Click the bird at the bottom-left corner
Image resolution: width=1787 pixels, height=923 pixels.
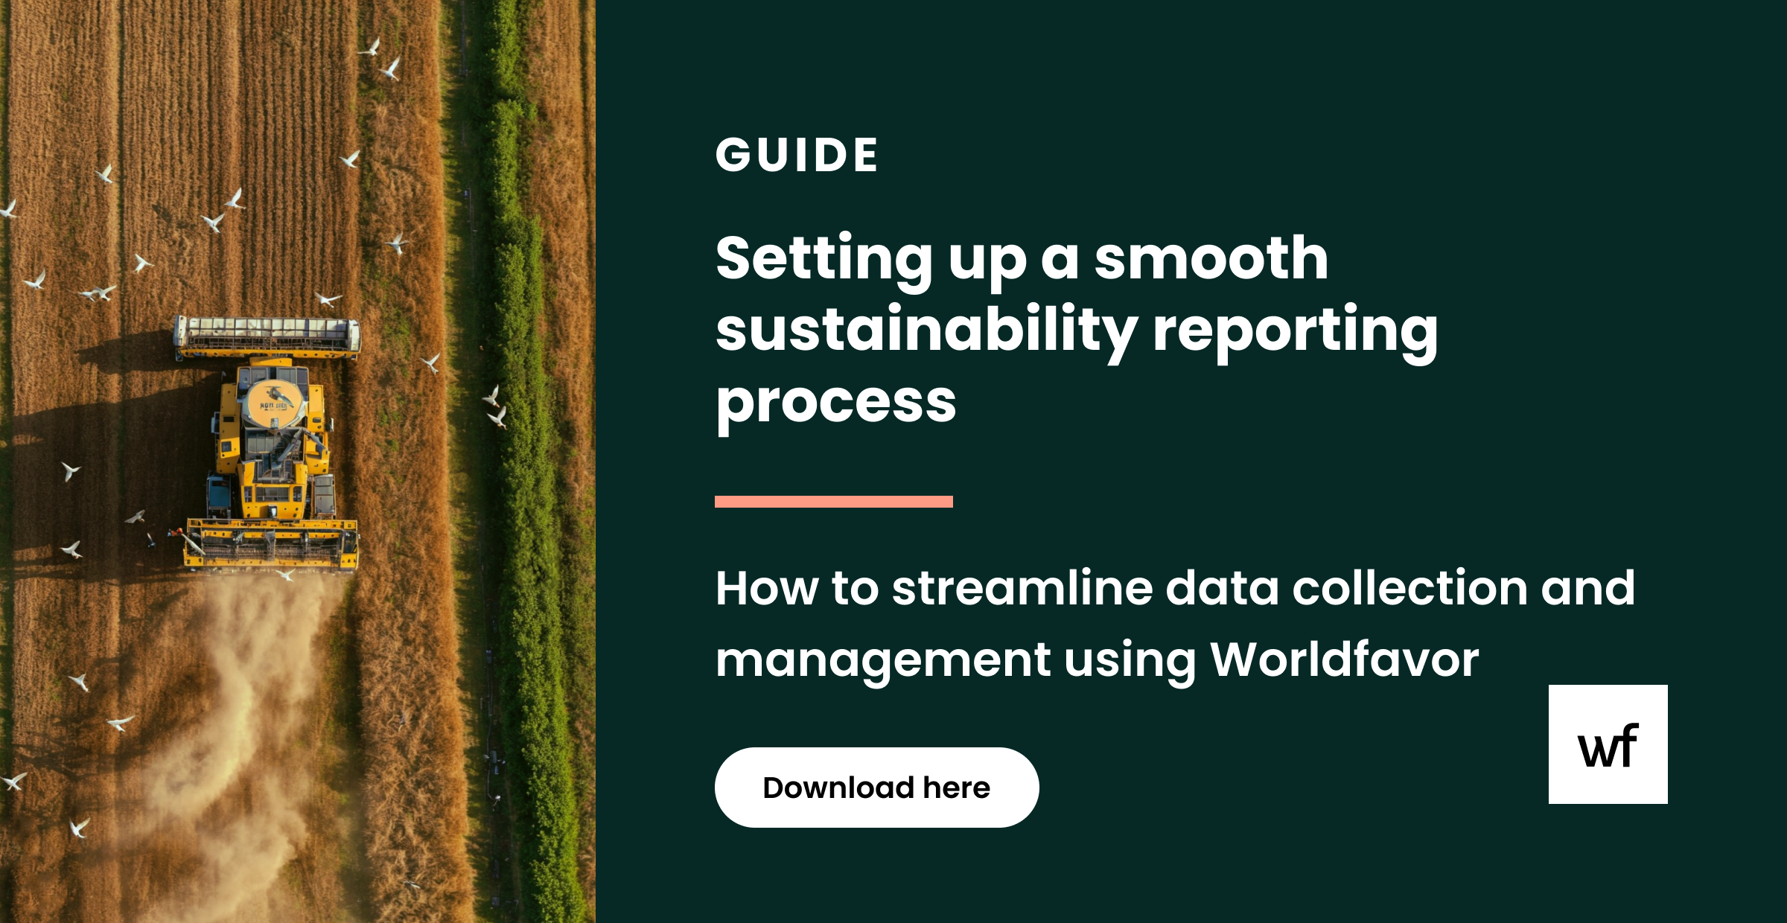click(78, 827)
